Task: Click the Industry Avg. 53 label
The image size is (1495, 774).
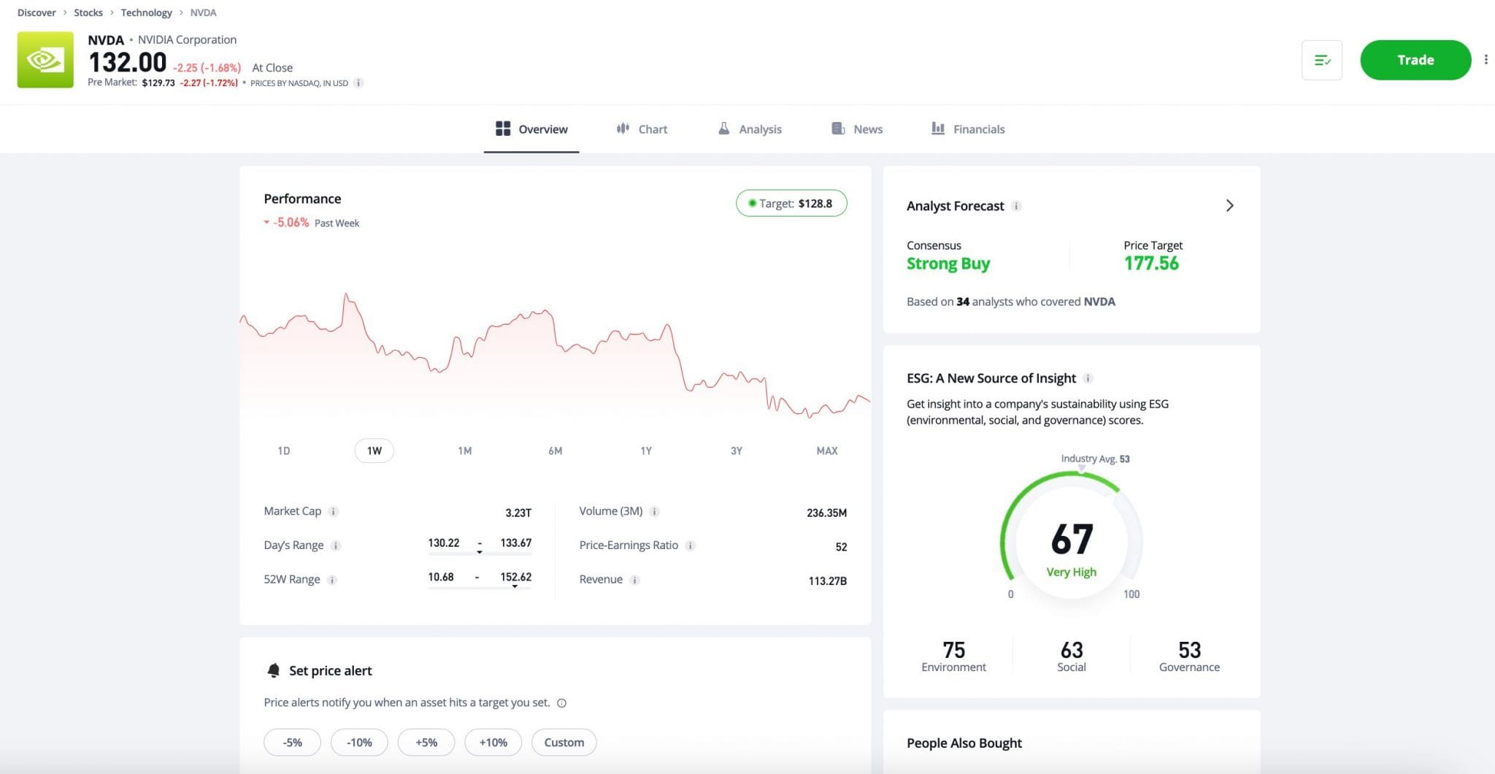Action: pyautogui.click(x=1095, y=459)
